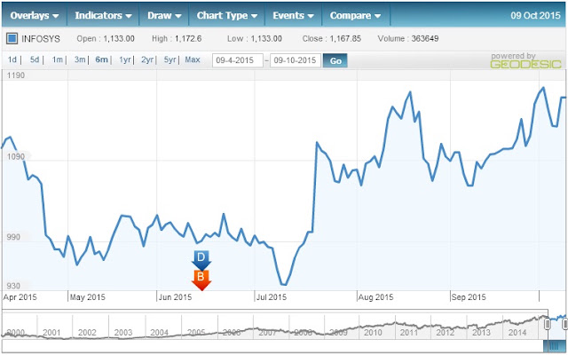
Task: Select the 1d time range
Action: [x=12, y=59]
